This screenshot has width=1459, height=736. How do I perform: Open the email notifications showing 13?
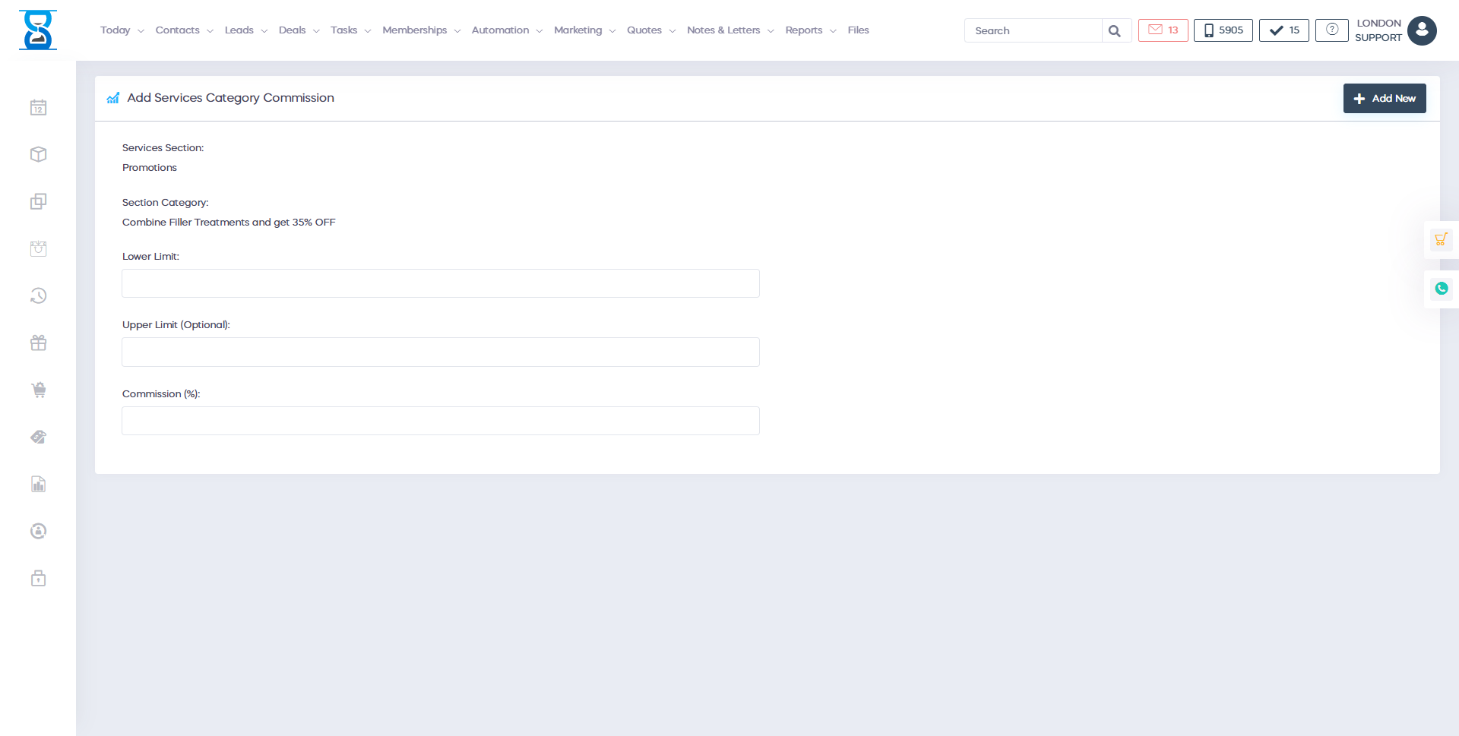pyautogui.click(x=1162, y=30)
